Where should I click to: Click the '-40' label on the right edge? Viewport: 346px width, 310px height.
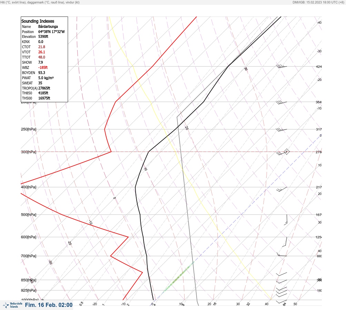click(319, 22)
